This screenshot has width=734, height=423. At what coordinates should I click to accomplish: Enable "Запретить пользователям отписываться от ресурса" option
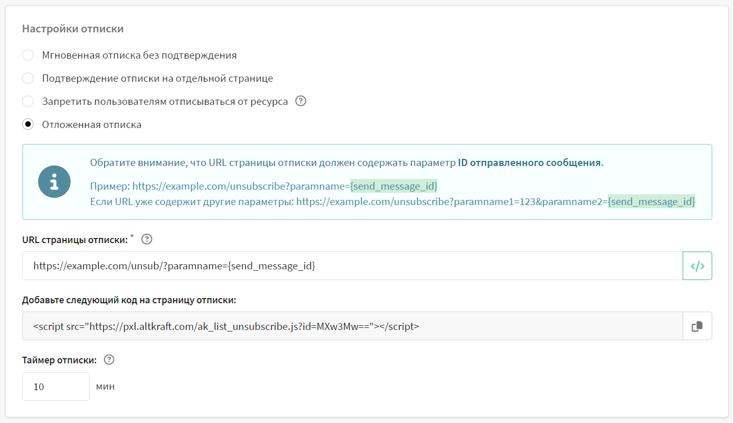28,101
